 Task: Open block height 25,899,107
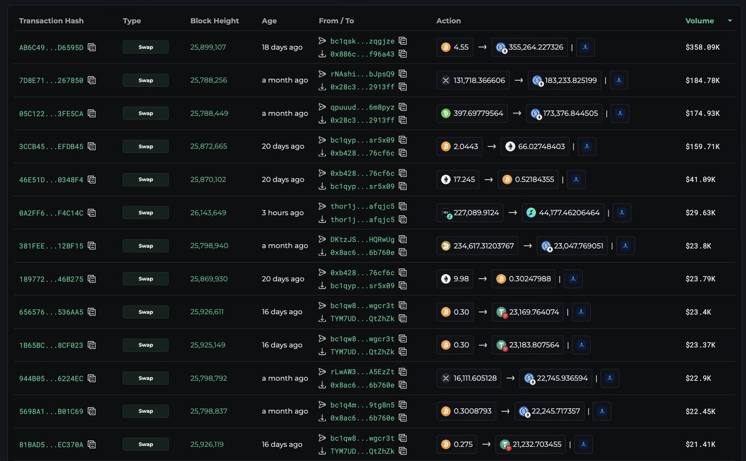[x=208, y=47]
